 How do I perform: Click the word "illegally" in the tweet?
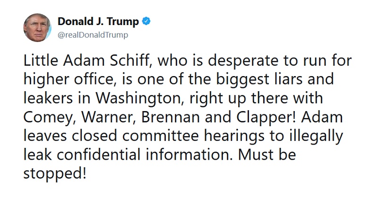[316, 136]
